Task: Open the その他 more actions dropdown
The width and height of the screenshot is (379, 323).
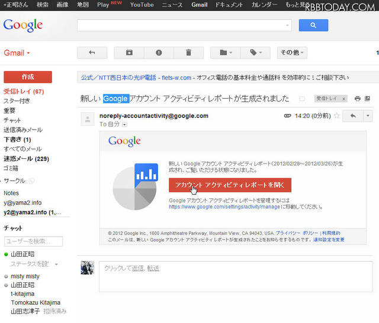Action: [292, 53]
